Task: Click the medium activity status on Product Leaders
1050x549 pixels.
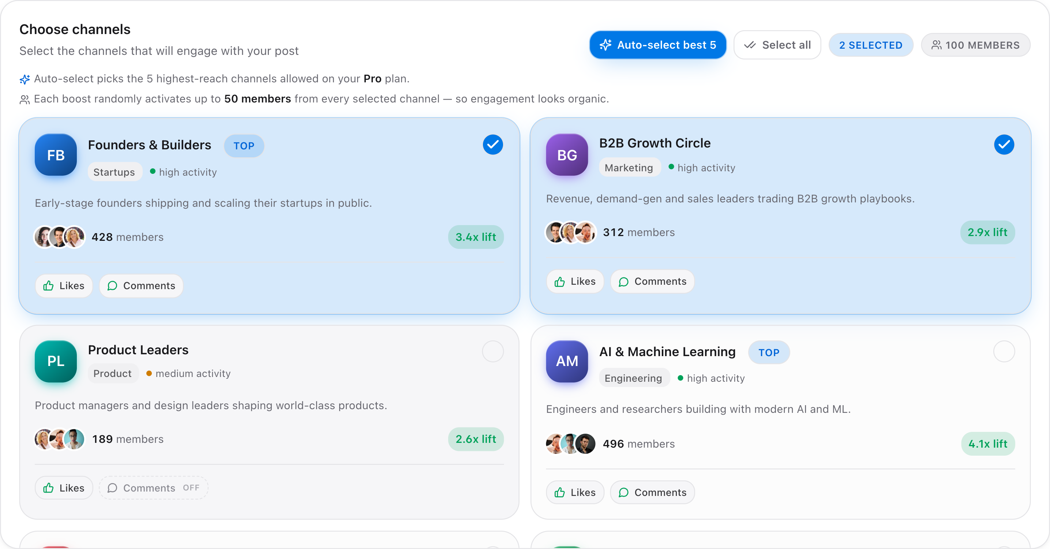Action: pyautogui.click(x=189, y=374)
